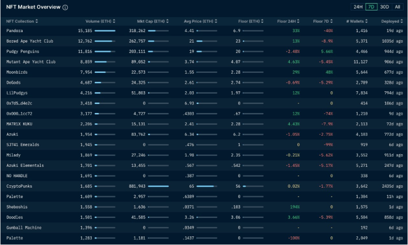Sort by Floor 24H column arrows

(x=298, y=22)
